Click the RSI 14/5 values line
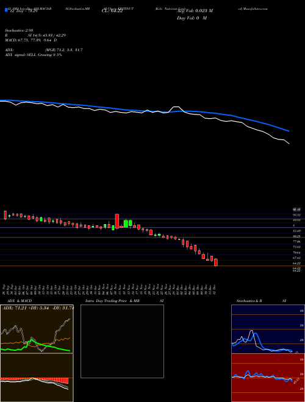The width and height of the screenshot is (305, 402). point(35,35)
